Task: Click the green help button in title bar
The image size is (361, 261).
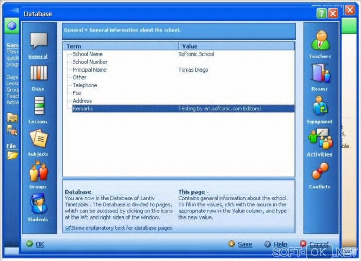Action: (x=322, y=13)
